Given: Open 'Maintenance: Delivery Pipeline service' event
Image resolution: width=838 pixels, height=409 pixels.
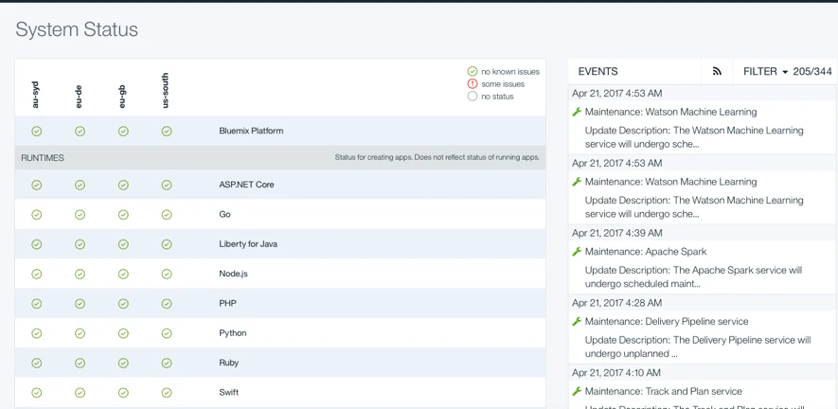Looking at the screenshot, I should (x=667, y=321).
